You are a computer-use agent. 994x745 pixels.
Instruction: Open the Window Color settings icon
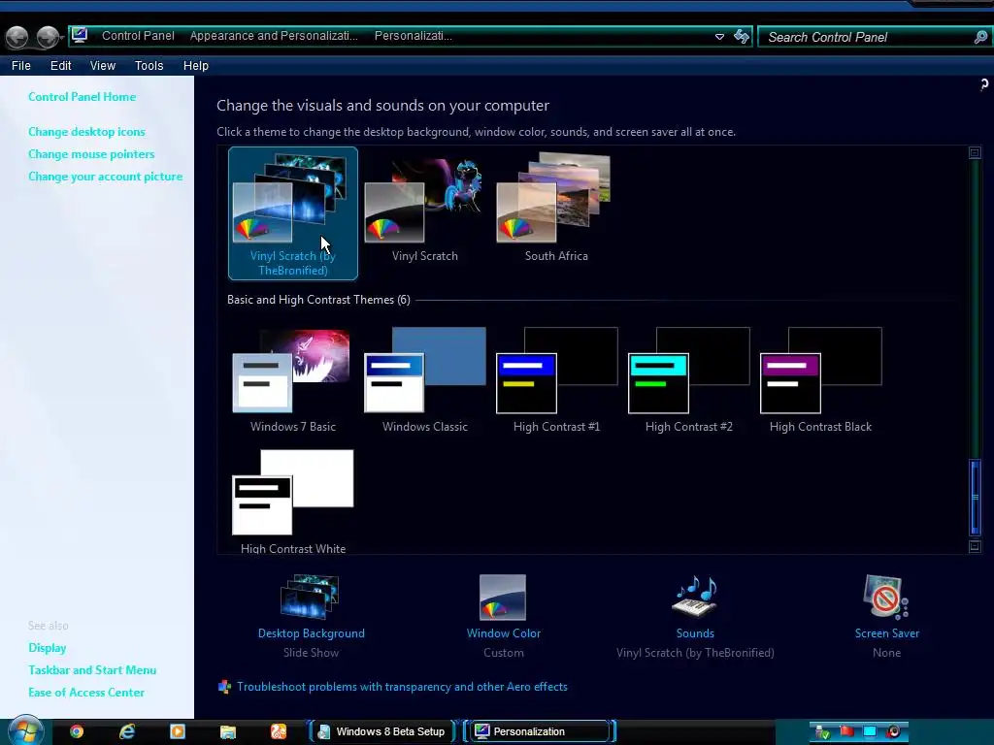503,598
